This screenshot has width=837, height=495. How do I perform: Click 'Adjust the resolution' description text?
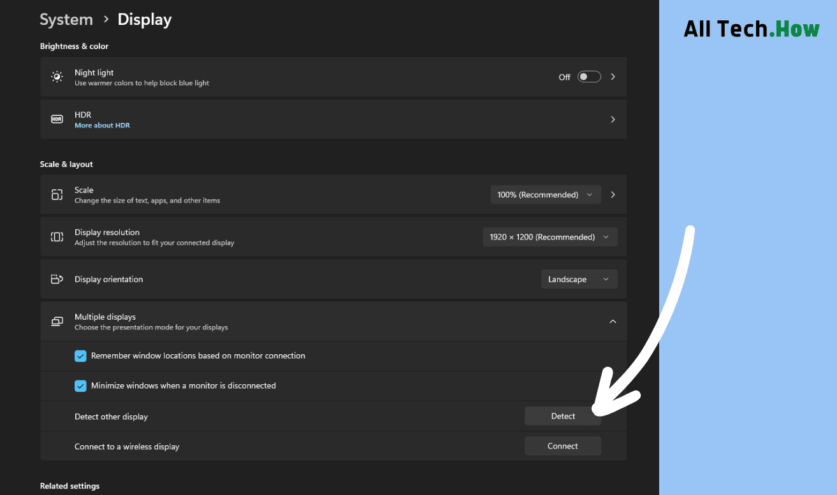pyautogui.click(x=154, y=243)
